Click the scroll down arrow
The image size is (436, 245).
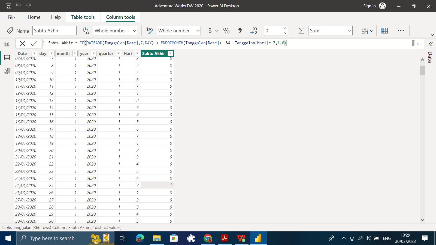pyautogui.click(x=422, y=220)
